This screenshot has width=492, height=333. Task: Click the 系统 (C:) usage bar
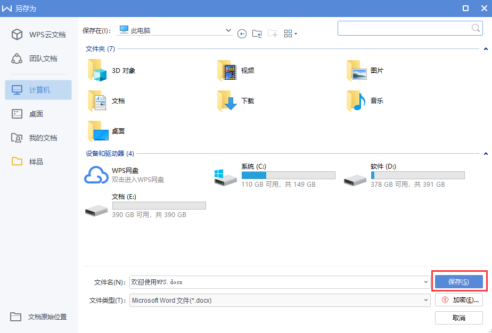coord(289,176)
